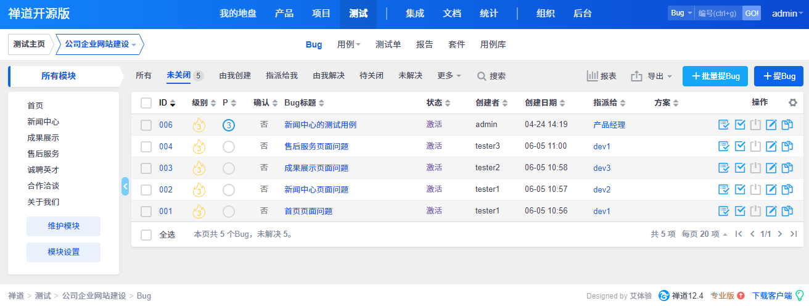Click the 批量提Bug button
The image size is (809, 306).
[715, 76]
